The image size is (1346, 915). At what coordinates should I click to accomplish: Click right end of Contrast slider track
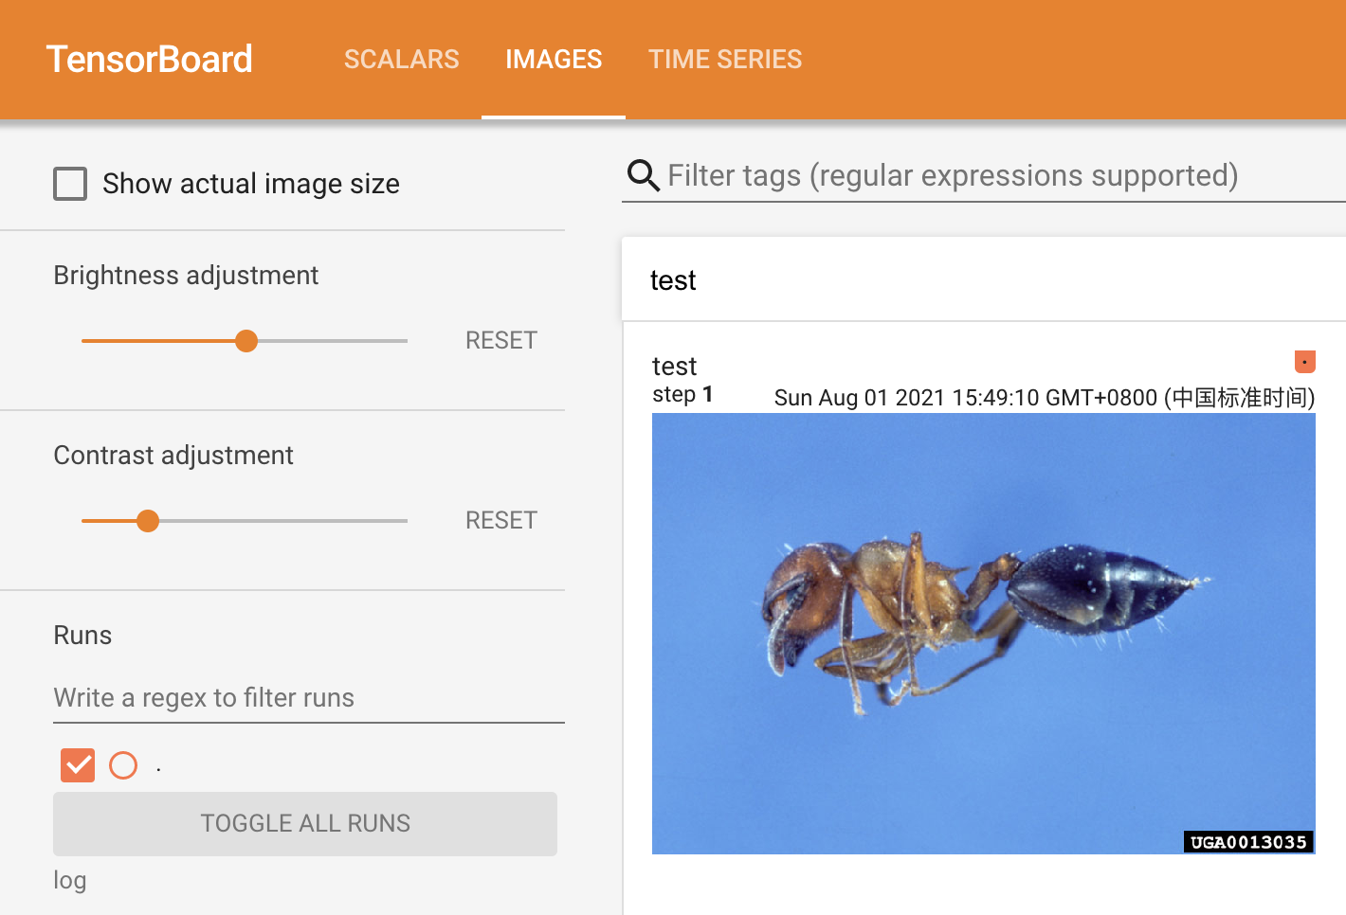pyautogui.click(x=404, y=521)
